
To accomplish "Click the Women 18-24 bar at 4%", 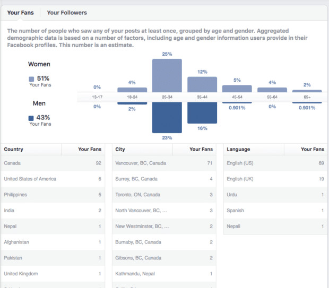I will pos(132,90).
